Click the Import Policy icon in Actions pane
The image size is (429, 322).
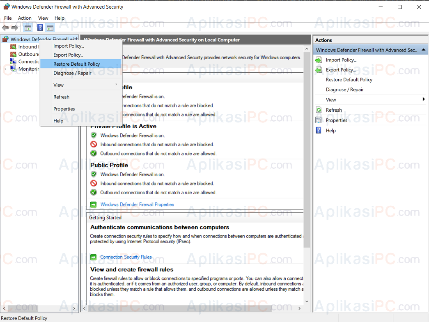pyautogui.click(x=319, y=60)
